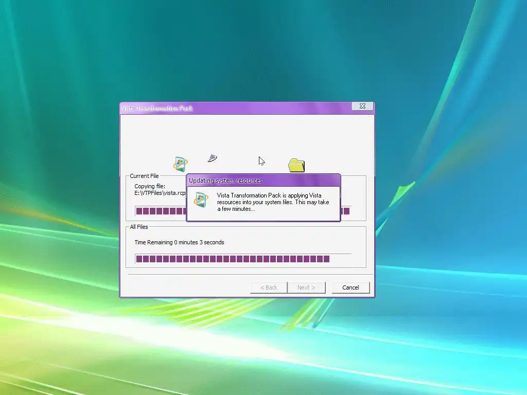Click the Windows logo icon above Current File

pos(181,164)
